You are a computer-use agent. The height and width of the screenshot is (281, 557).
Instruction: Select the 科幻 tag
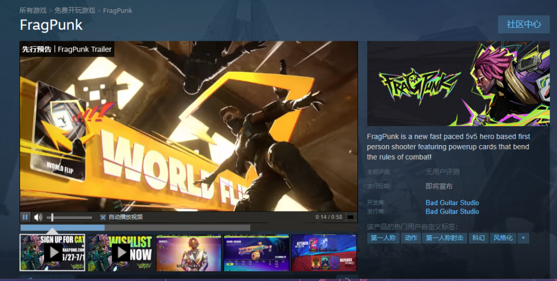(x=478, y=238)
